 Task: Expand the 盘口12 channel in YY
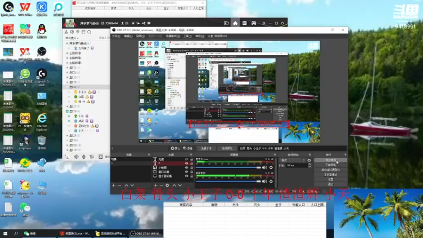tap(67, 150)
